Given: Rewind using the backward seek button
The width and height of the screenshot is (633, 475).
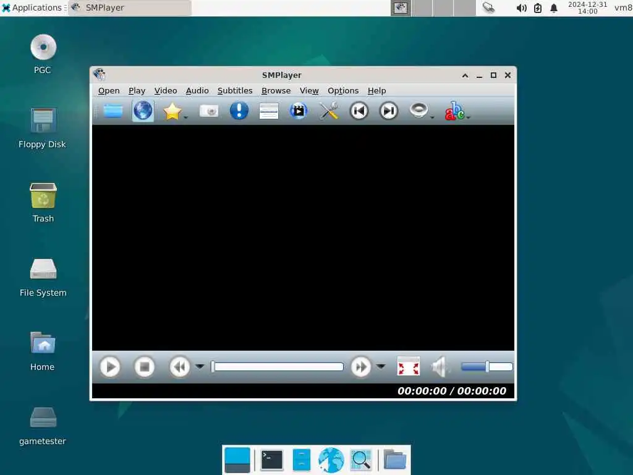Looking at the screenshot, I should coord(180,367).
